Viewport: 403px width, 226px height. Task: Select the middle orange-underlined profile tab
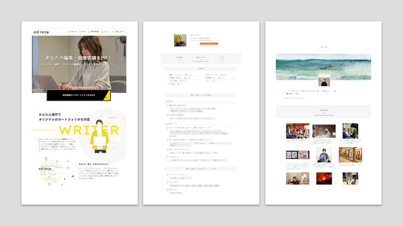tap(201, 58)
